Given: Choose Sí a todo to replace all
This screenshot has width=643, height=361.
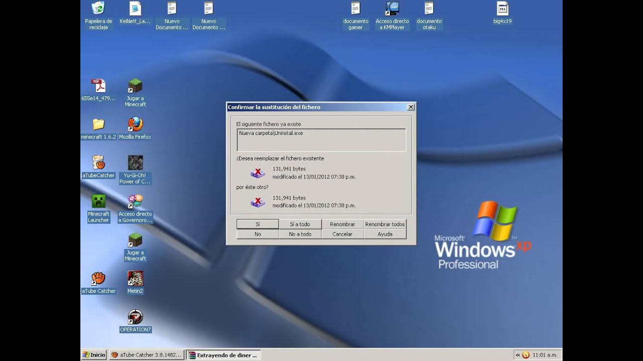Looking at the screenshot, I should (x=300, y=224).
